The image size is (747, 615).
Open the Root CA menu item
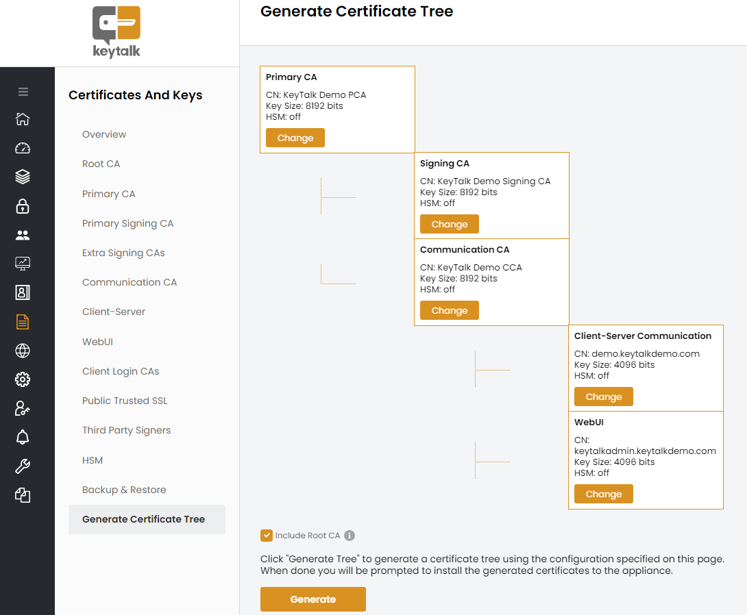(x=101, y=164)
